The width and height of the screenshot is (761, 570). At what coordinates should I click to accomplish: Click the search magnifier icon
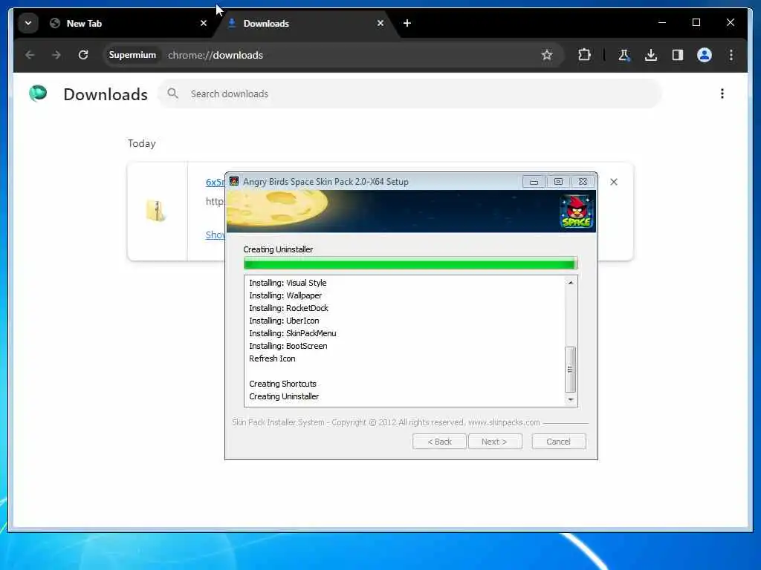tap(172, 93)
